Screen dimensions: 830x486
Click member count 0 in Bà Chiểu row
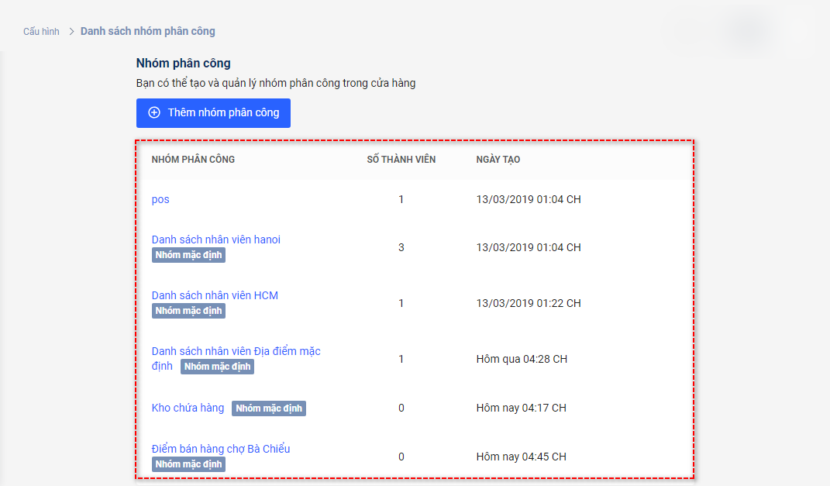[401, 457]
